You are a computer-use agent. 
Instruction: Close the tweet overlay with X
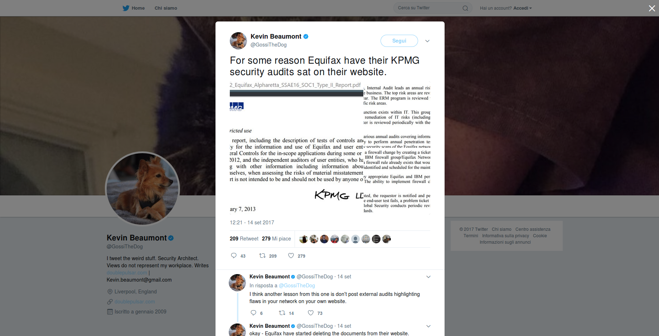(652, 8)
